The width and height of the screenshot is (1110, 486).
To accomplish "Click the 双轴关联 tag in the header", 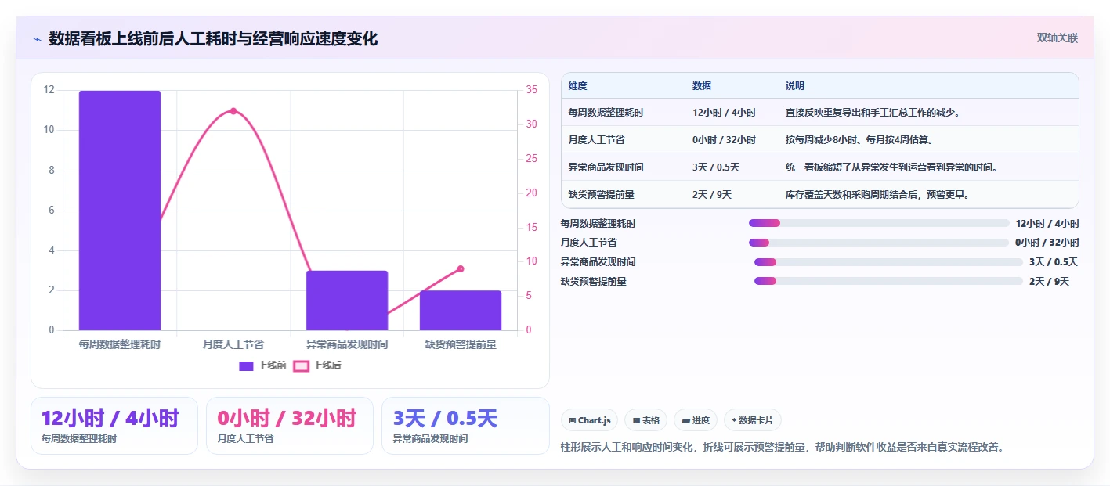I will click(1057, 38).
